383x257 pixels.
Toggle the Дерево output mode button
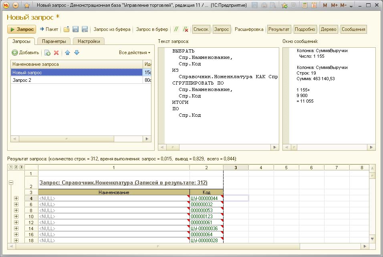point(329,29)
